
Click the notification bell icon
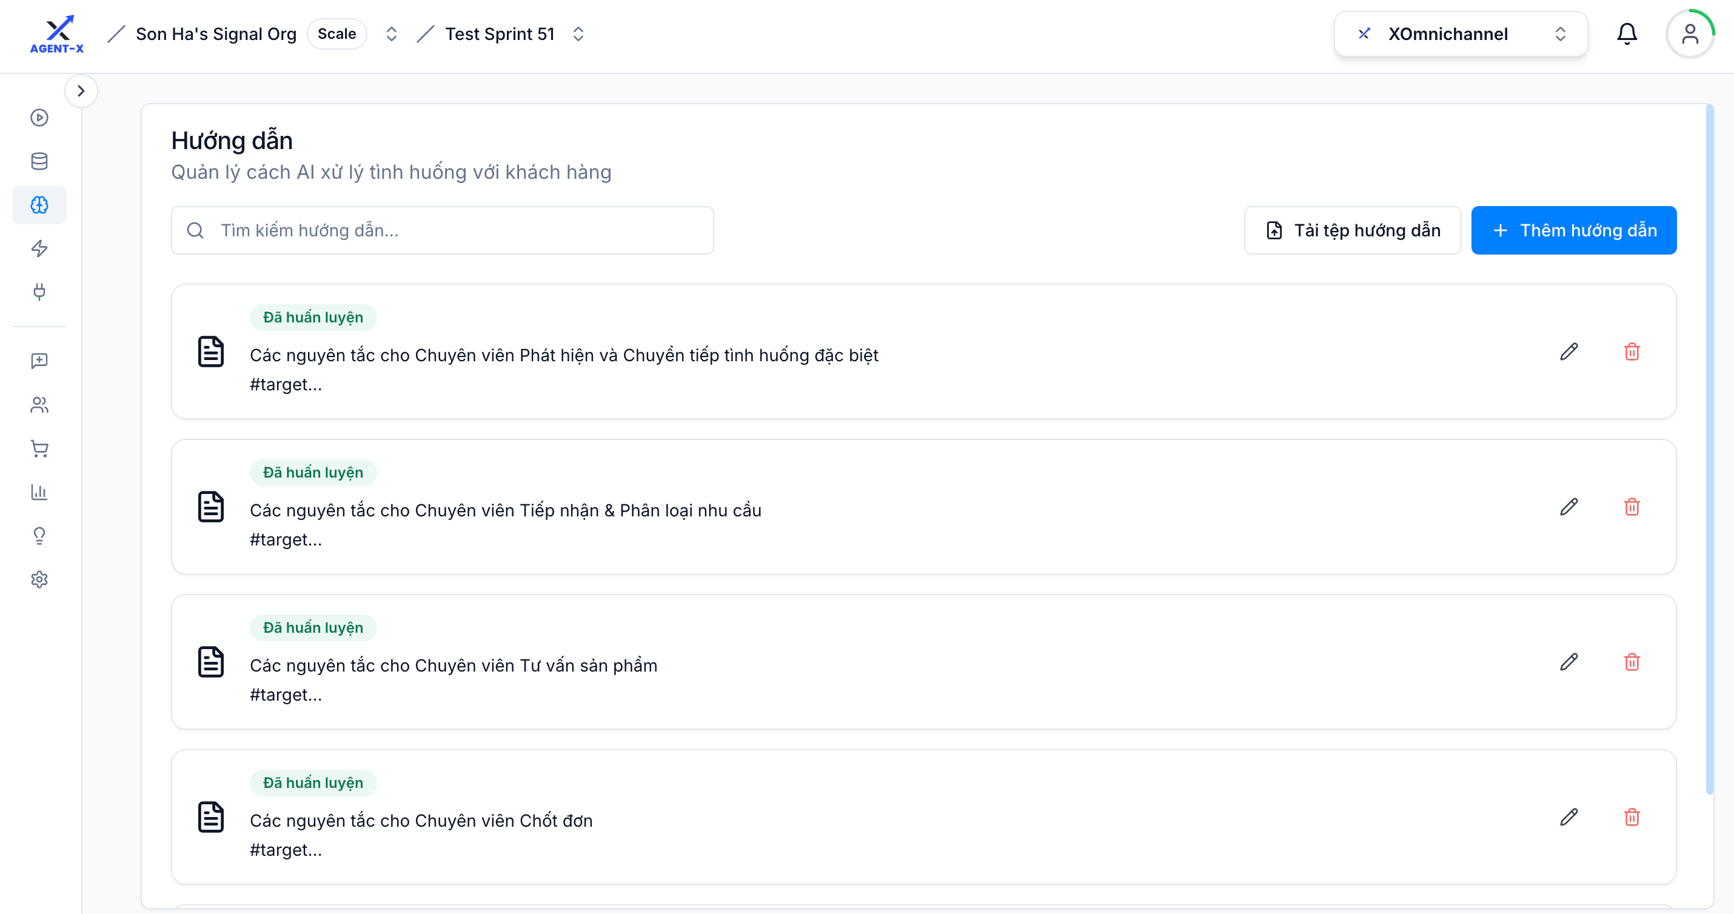click(1626, 34)
